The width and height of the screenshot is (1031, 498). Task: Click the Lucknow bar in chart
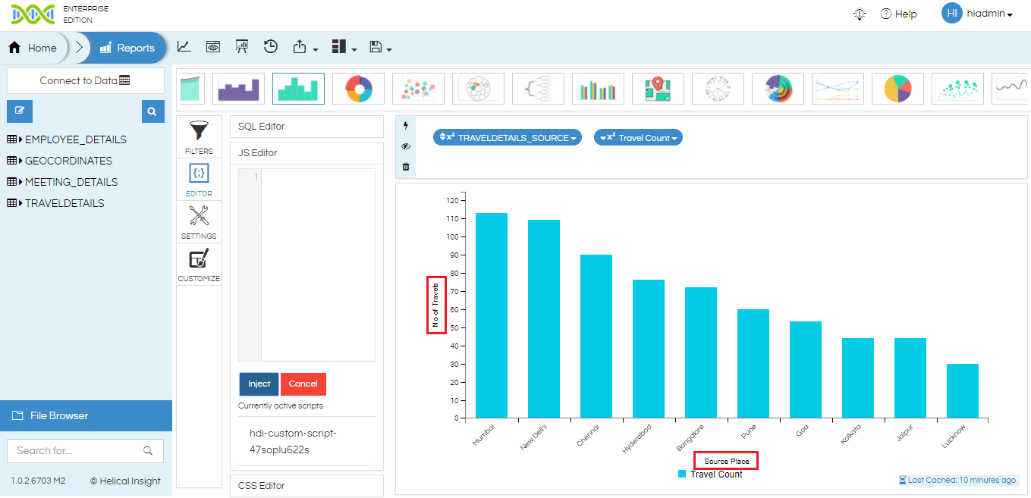[x=962, y=390]
